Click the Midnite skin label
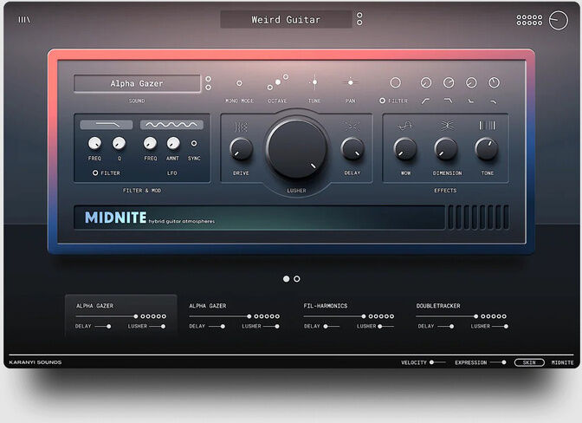This screenshot has width=582, height=423. pos(562,362)
